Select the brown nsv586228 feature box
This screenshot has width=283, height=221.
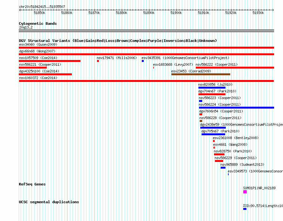pyautogui.click(x=201, y=121)
